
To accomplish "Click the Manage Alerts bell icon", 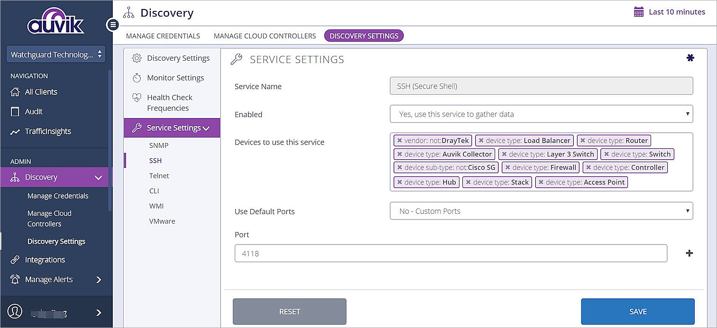I will [14, 279].
